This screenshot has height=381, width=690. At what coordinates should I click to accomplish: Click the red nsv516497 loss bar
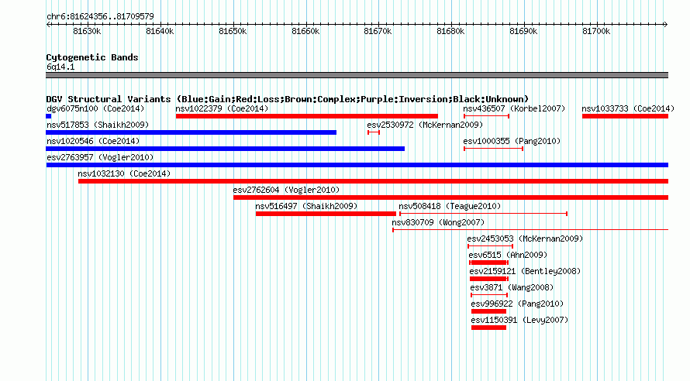(326, 214)
